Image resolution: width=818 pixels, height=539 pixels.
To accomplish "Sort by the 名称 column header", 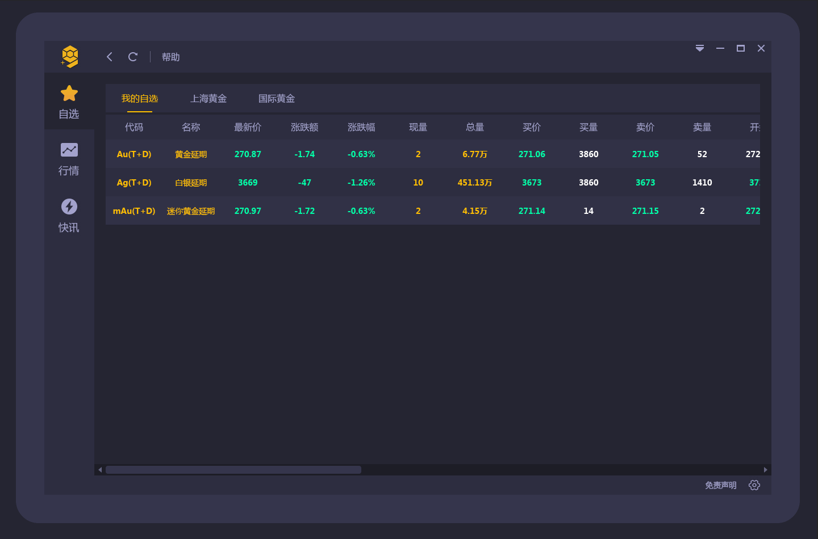I will [191, 127].
